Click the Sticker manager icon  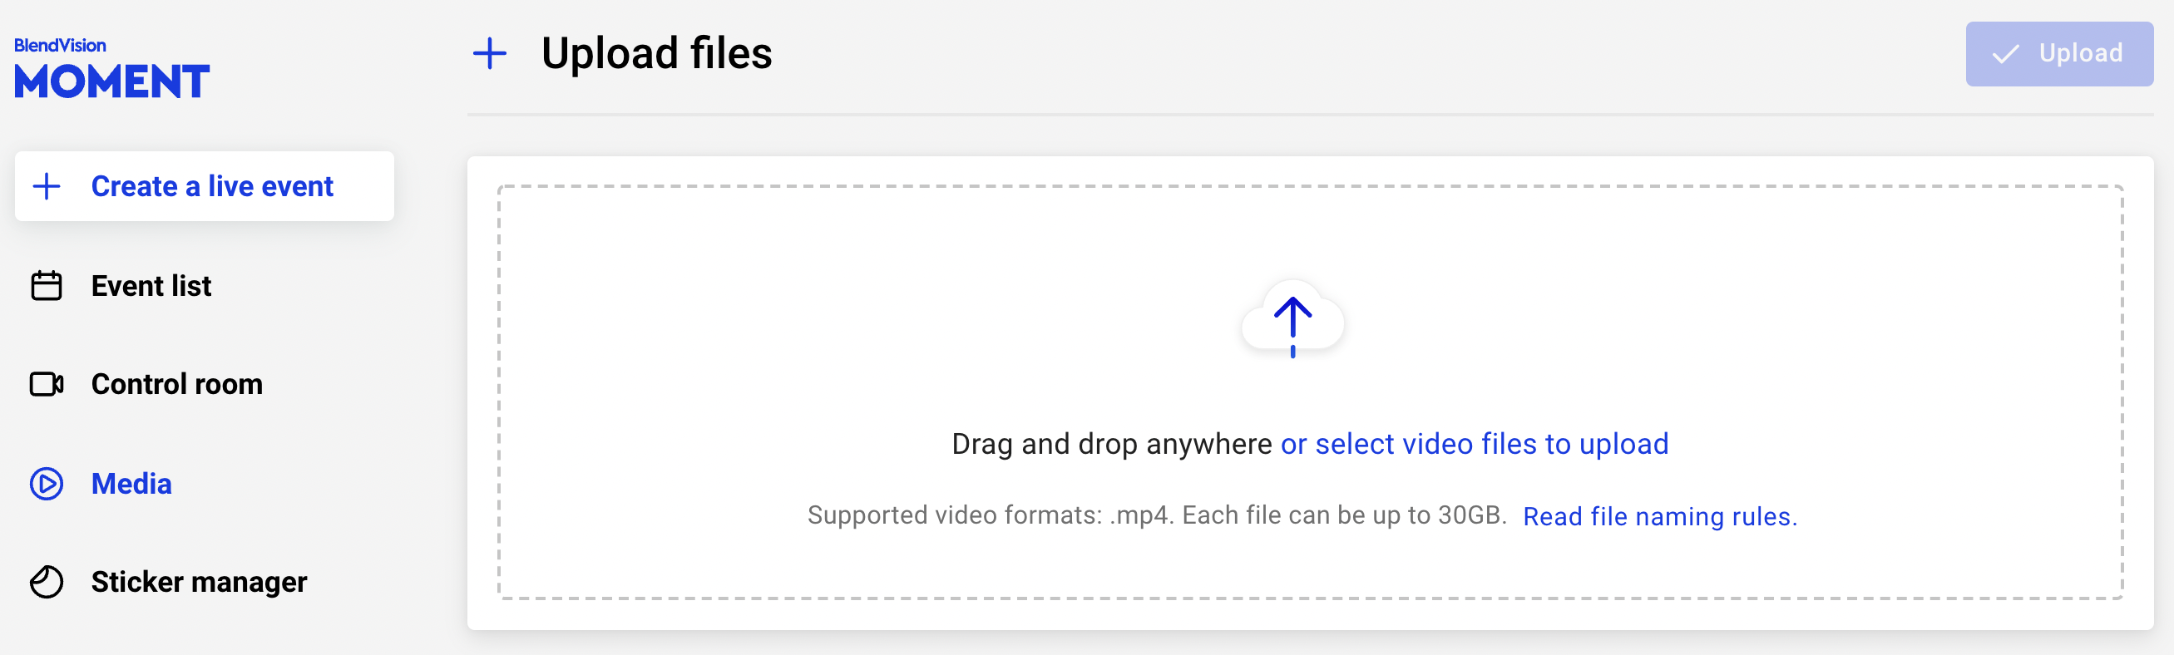[47, 582]
